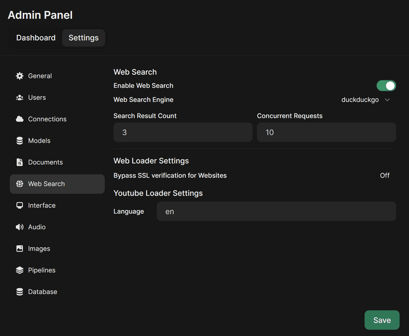Expand the duckduckgo engine selector

pyautogui.click(x=366, y=99)
